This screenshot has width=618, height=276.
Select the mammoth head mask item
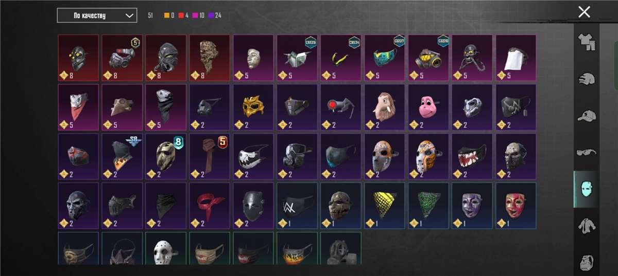[385, 106]
